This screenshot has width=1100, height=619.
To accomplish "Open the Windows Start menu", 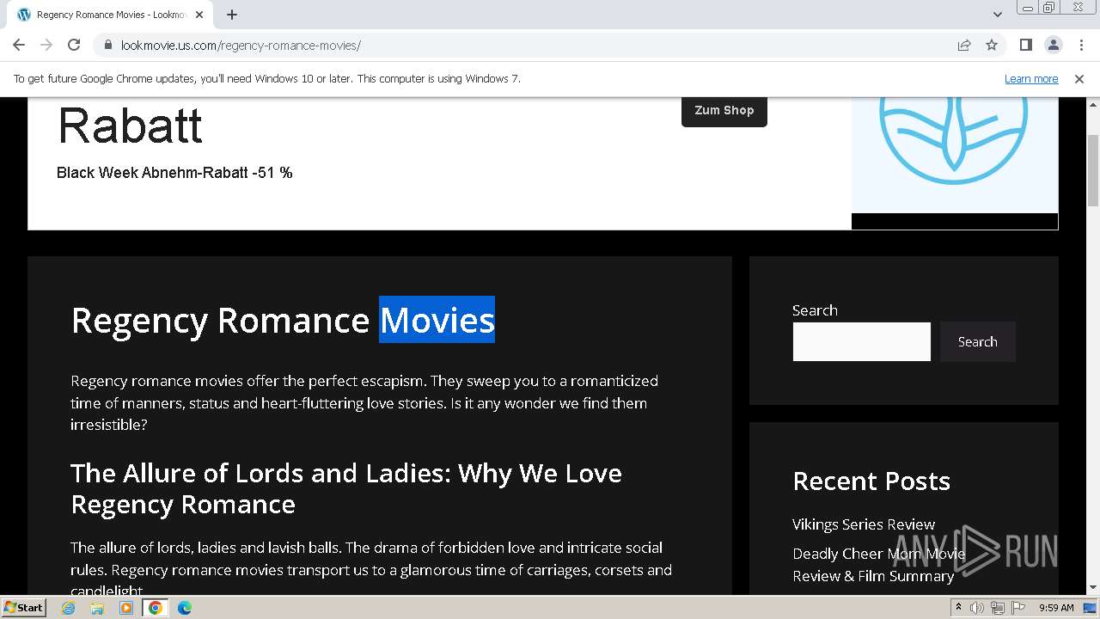I will [23, 607].
